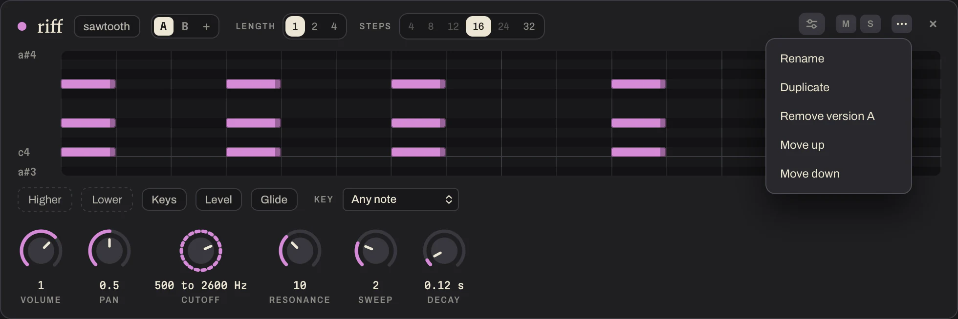958x319 pixels.
Task: Solo the riff track with S
Action: (871, 24)
